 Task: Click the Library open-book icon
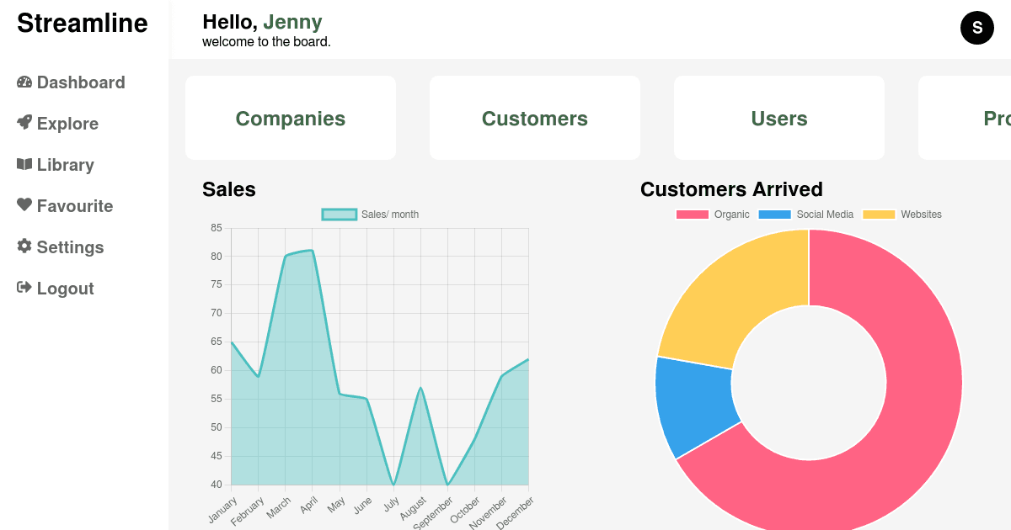click(x=24, y=164)
